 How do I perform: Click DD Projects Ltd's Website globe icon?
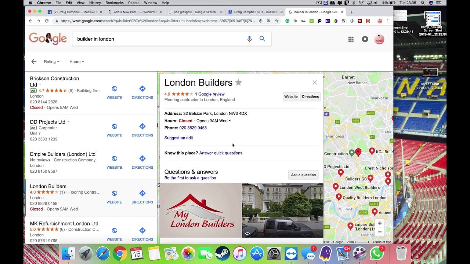(115, 126)
